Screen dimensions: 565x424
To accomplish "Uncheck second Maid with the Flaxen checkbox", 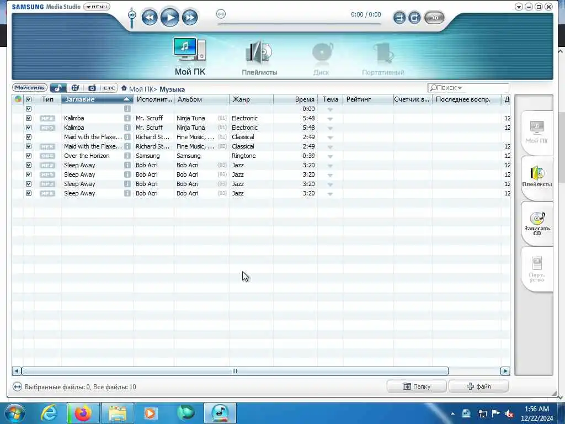I will 29,146.
